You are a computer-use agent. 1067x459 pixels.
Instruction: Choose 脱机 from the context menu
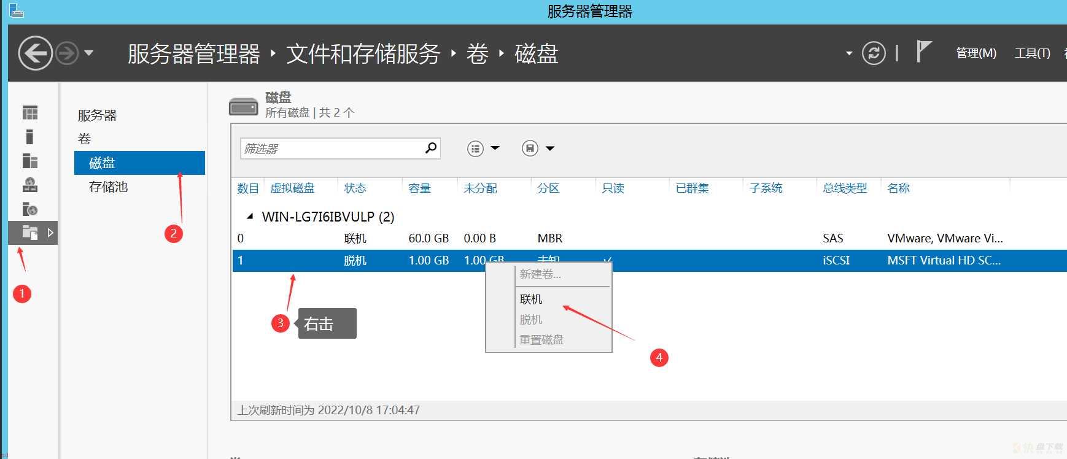pyautogui.click(x=531, y=319)
